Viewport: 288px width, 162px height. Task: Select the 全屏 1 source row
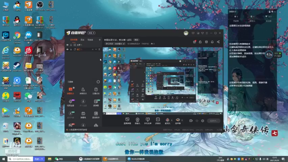point(83,45)
